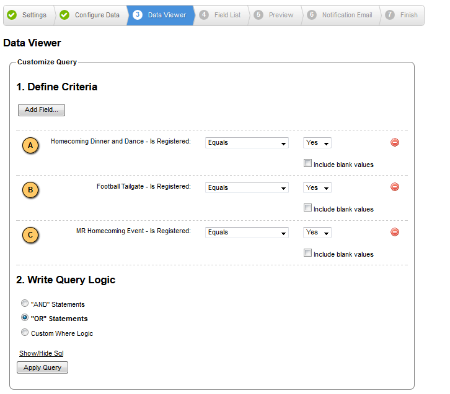The image size is (450, 394).
Task: Remove the Football Tailgate criterion
Action: [x=395, y=187]
